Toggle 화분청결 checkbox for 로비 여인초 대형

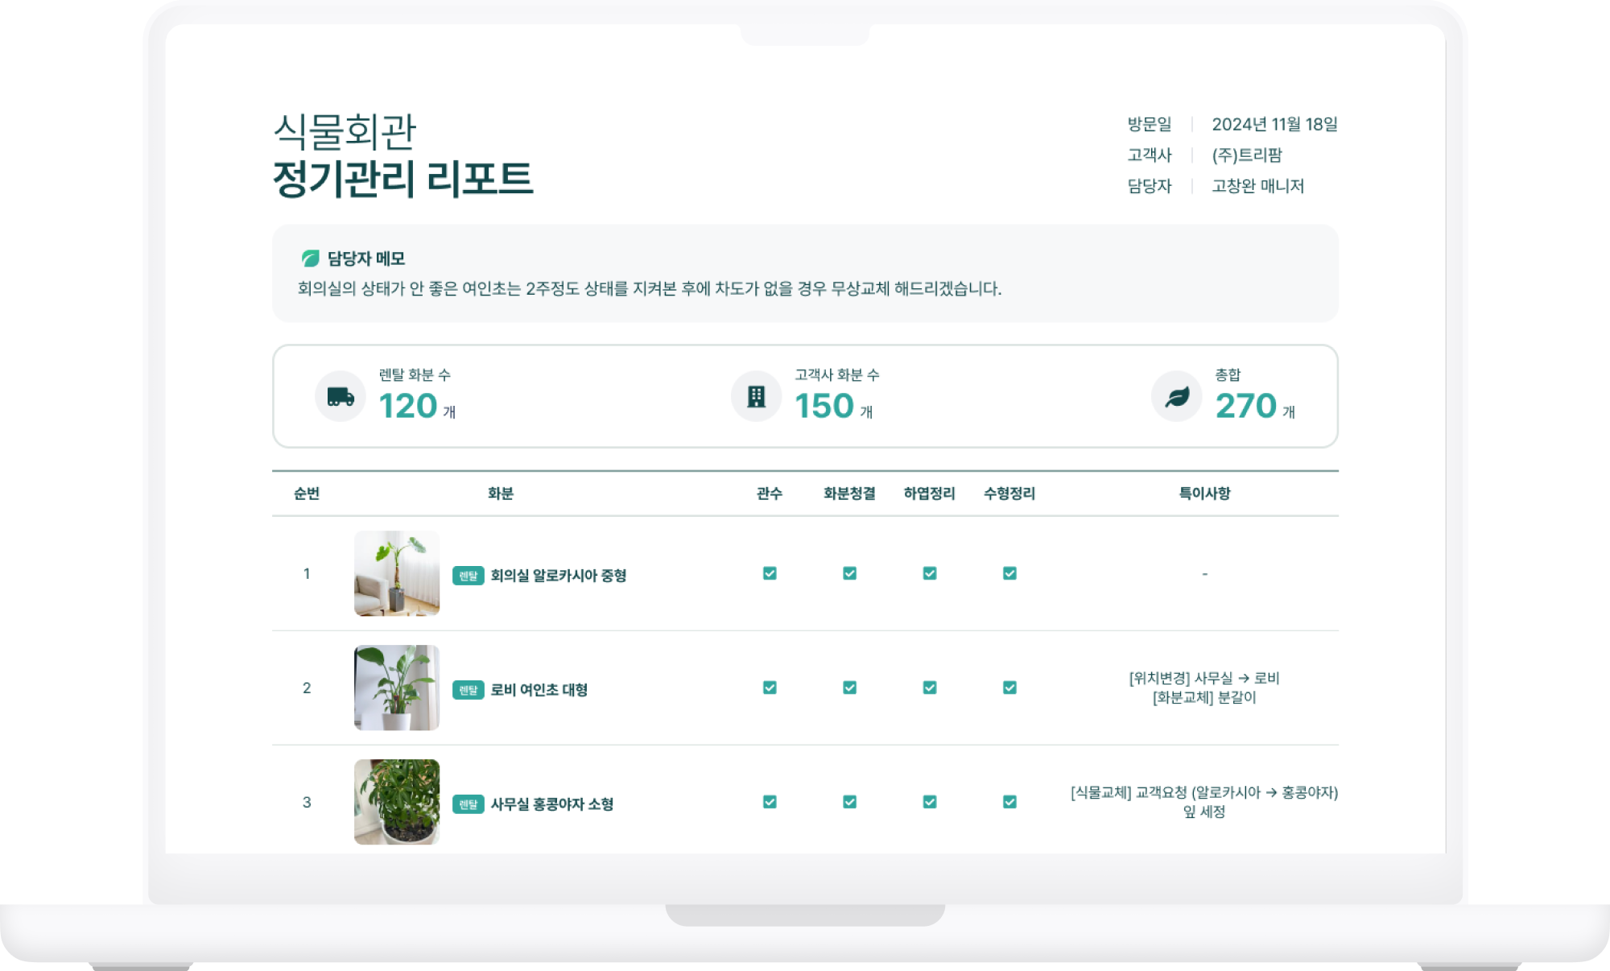pos(849,688)
